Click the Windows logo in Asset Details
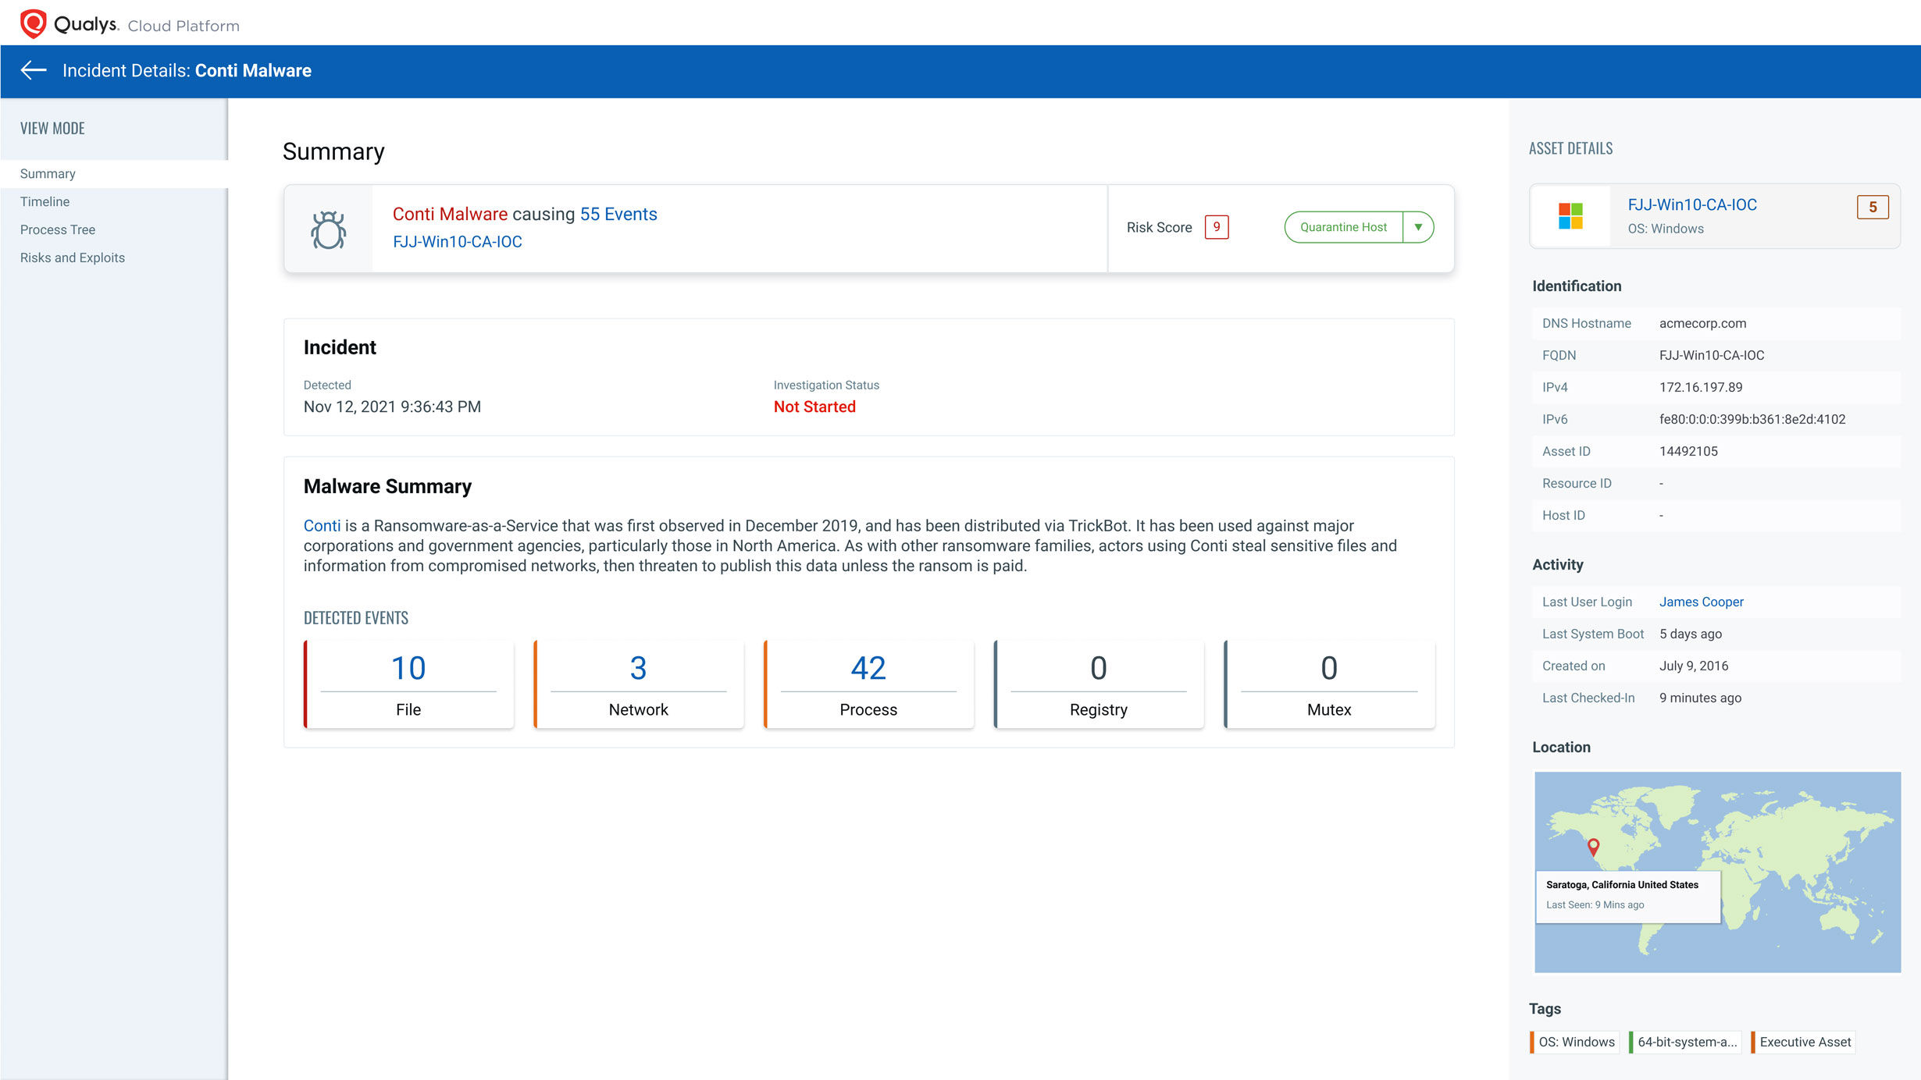Viewport: 1921px width, 1080px height. pyautogui.click(x=1570, y=216)
